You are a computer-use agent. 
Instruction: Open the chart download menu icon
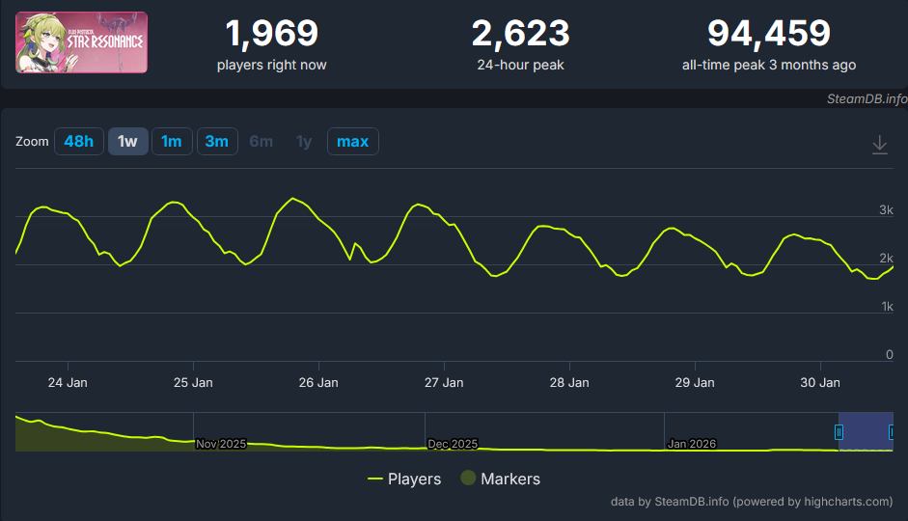click(880, 144)
